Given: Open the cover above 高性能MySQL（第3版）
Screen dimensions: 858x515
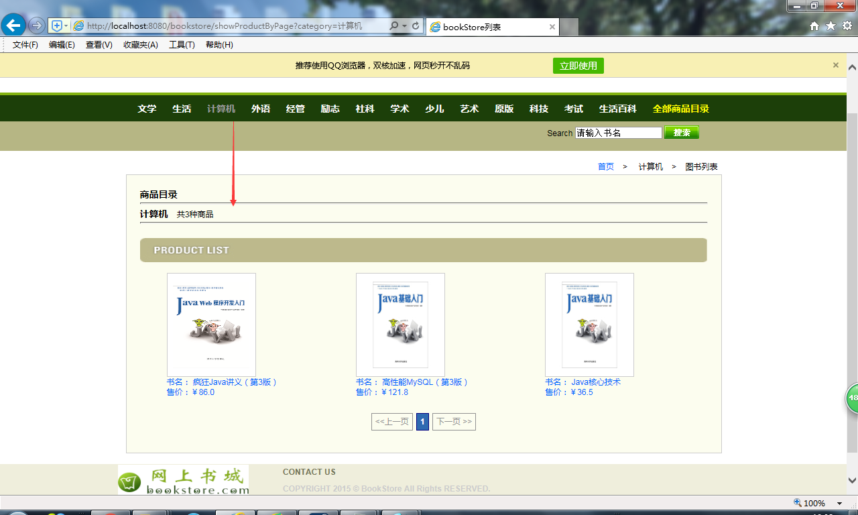Looking at the screenshot, I should click(x=400, y=325).
